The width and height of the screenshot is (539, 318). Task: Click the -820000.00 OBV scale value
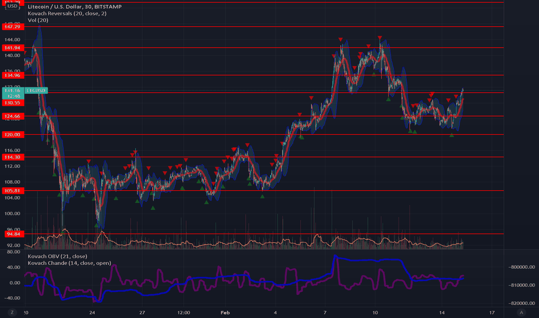click(522, 303)
